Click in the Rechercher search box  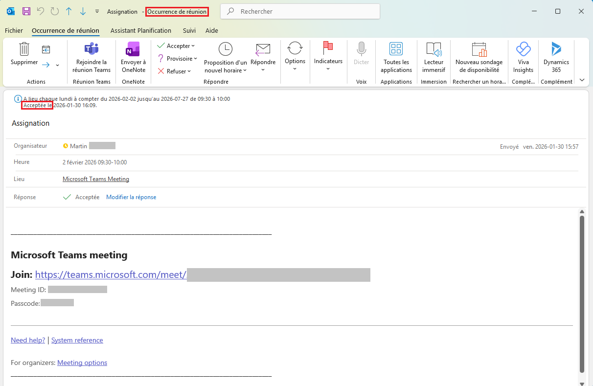coord(300,11)
